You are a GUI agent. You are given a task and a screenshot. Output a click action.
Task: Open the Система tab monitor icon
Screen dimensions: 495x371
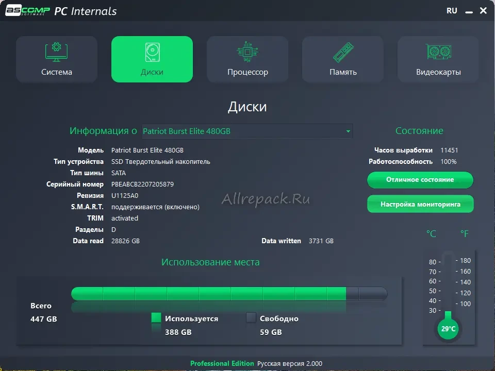click(57, 52)
